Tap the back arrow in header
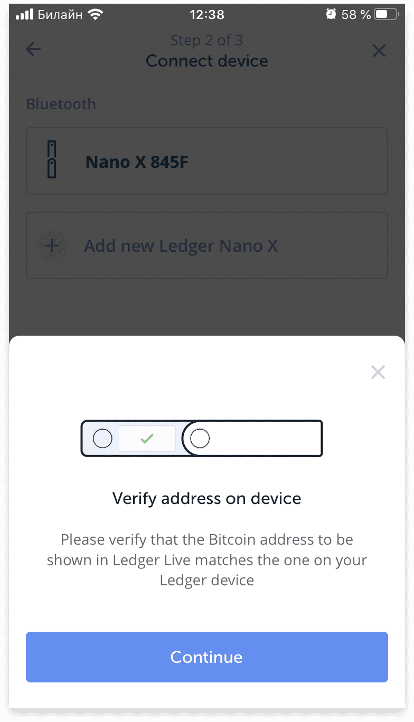 [x=33, y=50]
